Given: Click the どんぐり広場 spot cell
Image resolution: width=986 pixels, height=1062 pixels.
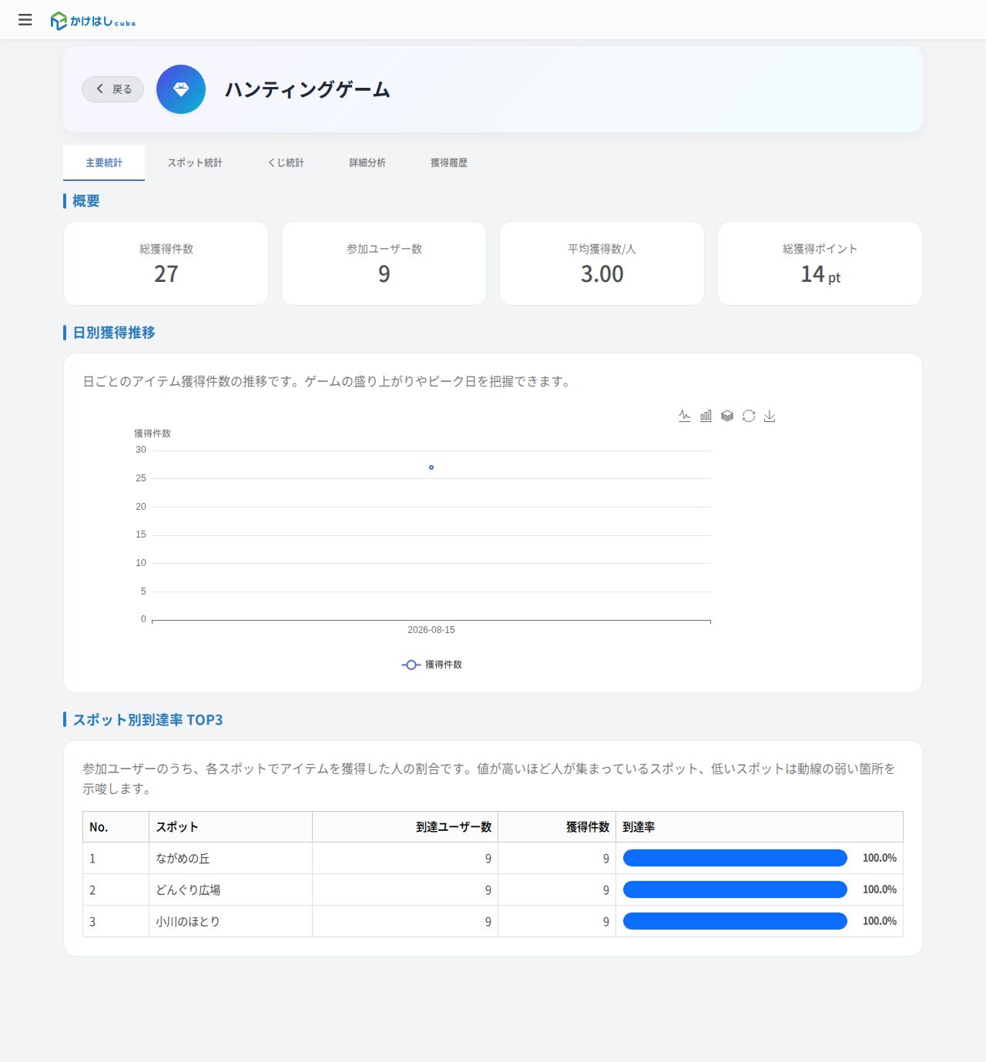Looking at the screenshot, I should (230, 889).
